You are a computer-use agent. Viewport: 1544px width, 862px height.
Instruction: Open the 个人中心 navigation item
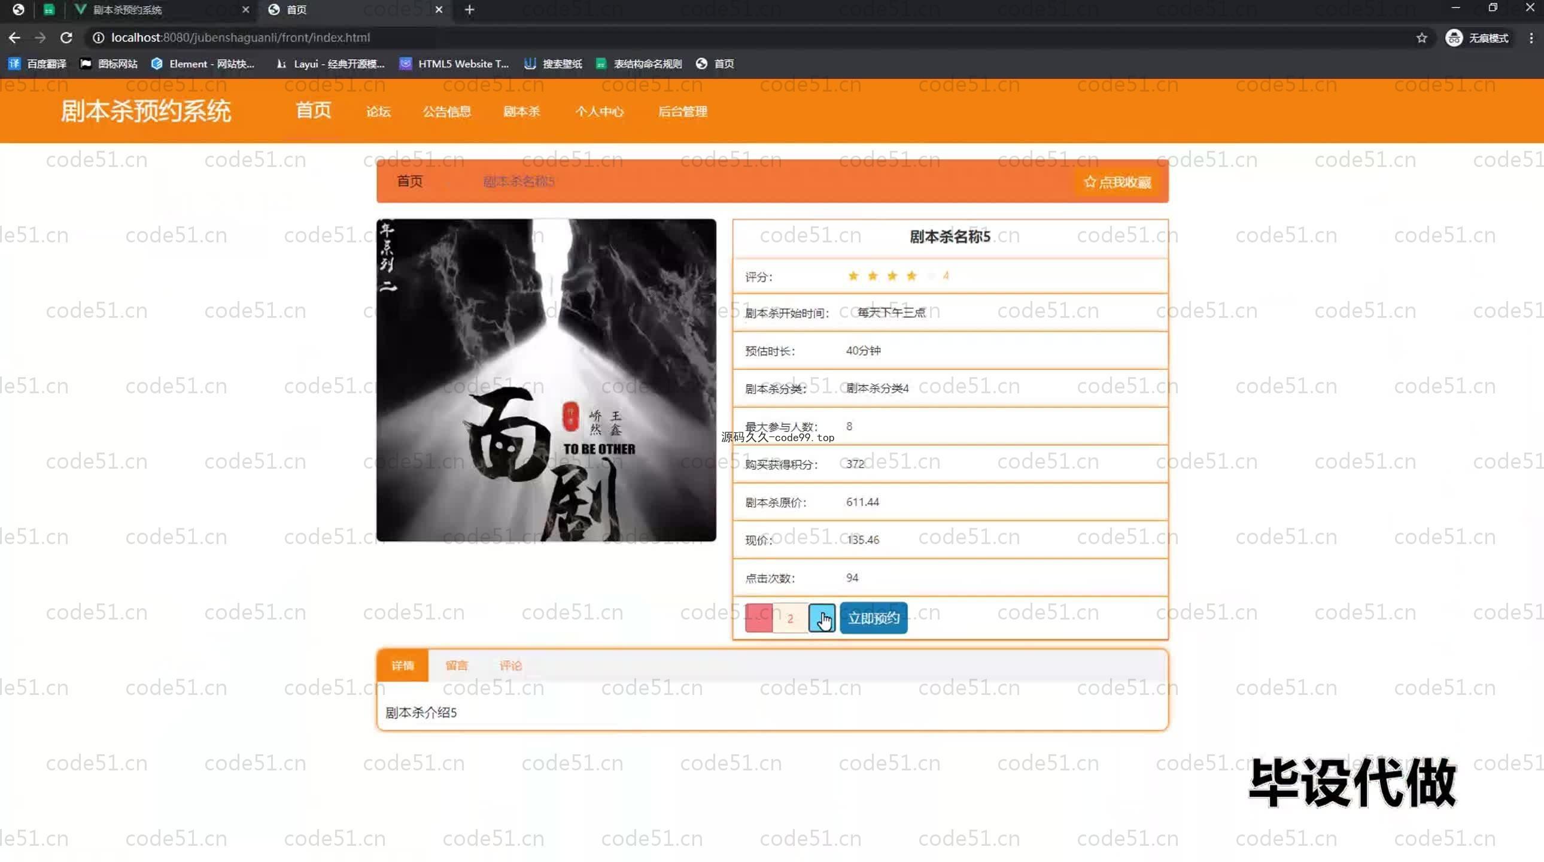(600, 111)
